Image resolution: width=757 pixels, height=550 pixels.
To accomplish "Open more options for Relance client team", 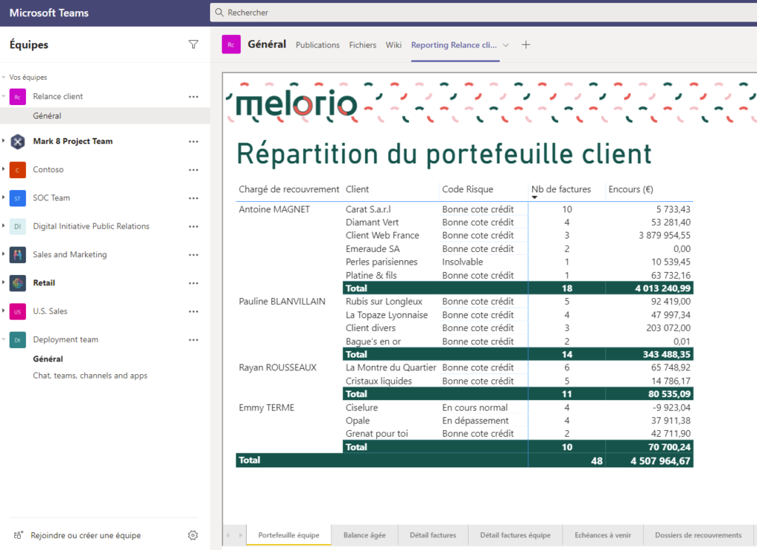I will pos(194,97).
